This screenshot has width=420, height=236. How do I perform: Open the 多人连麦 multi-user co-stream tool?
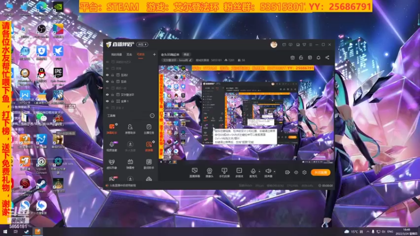pyautogui.click(x=130, y=146)
